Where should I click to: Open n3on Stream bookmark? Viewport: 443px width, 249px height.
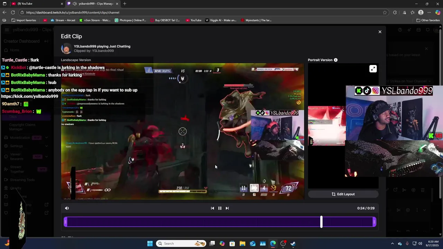95,20
